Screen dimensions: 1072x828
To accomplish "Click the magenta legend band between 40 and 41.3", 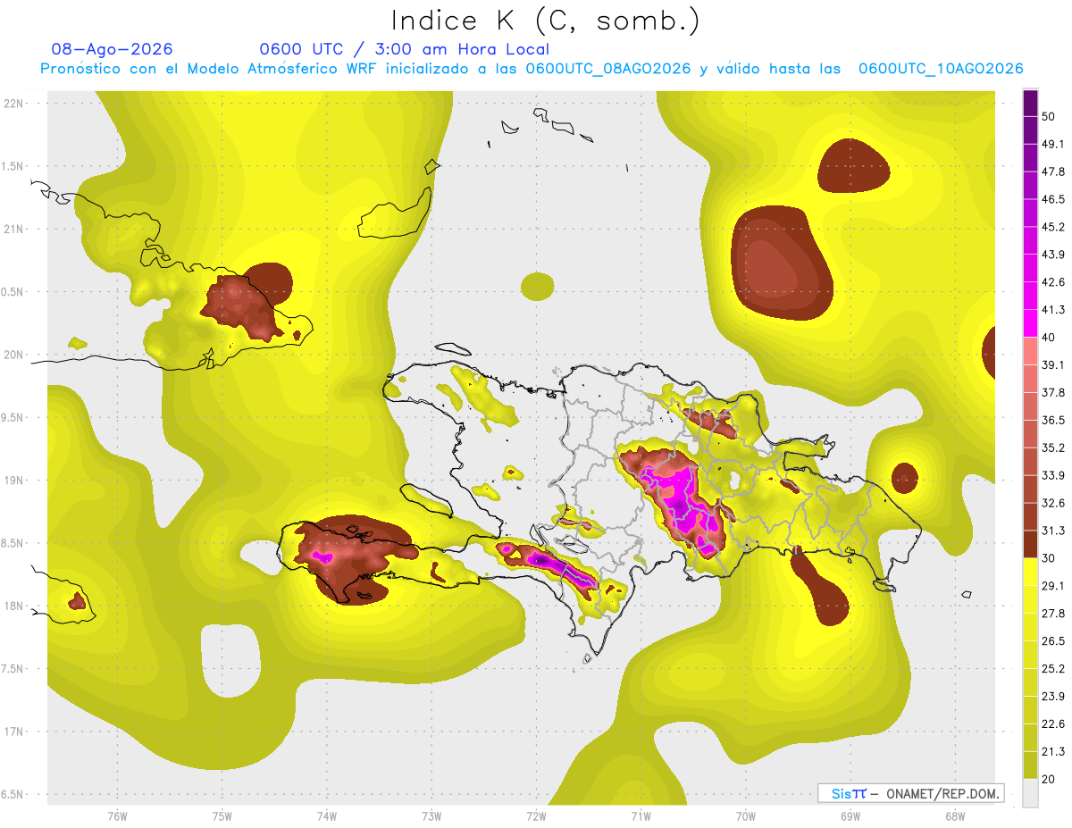I will (1030, 323).
